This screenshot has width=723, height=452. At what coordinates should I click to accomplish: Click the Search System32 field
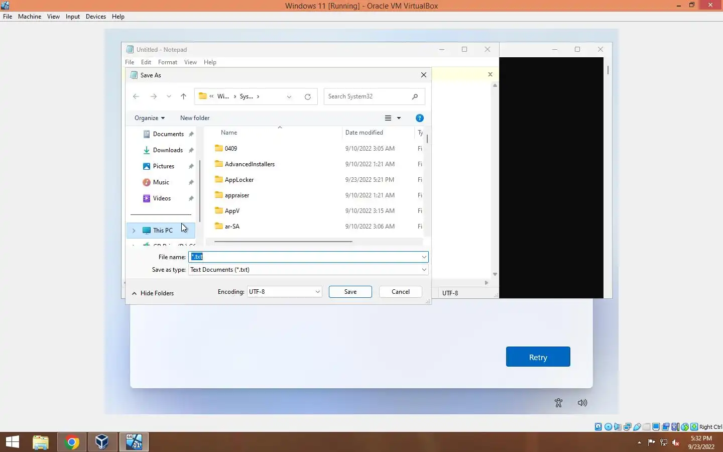click(375, 96)
